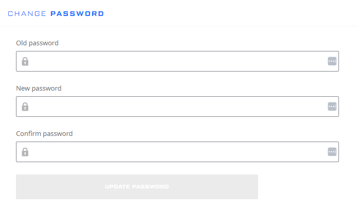Select the autofill dots button beside Confirm password
This screenshot has width=357, height=209.
[332, 152]
